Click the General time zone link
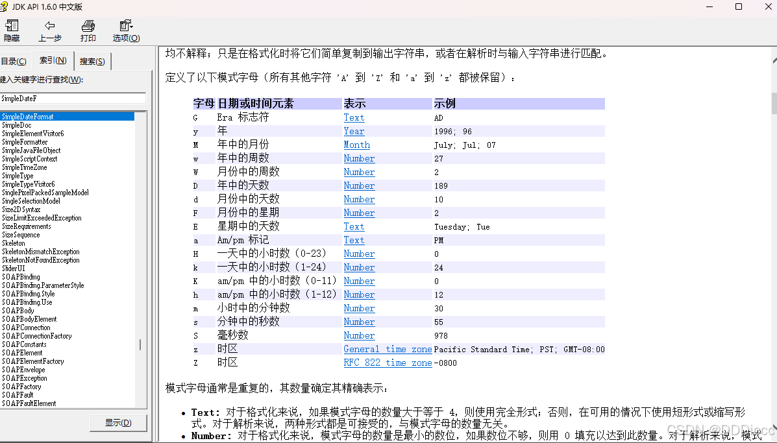777x443 pixels. click(388, 349)
